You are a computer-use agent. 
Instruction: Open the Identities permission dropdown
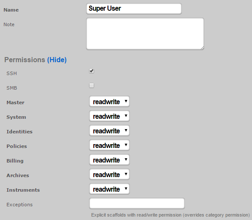[x=109, y=131]
